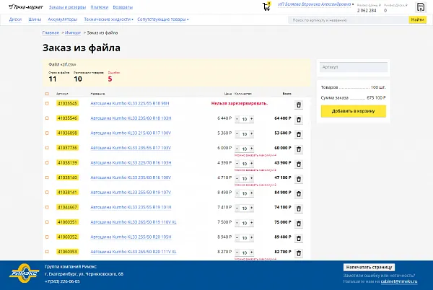The image size is (433, 290).
Task: Go to the Шины category
Action: click(35, 20)
